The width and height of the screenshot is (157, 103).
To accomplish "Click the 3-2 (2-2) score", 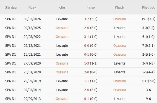I will tap(91, 19).
